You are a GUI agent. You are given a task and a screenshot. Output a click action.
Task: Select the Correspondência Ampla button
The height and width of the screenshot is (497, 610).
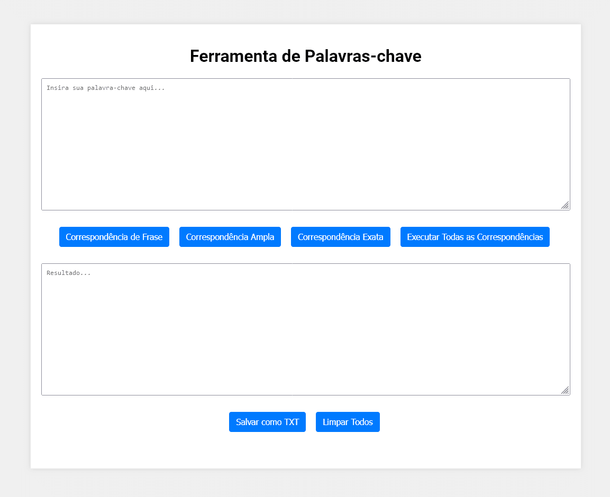click(230, 237)
